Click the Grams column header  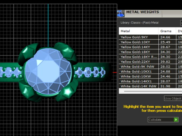point(167,31)
